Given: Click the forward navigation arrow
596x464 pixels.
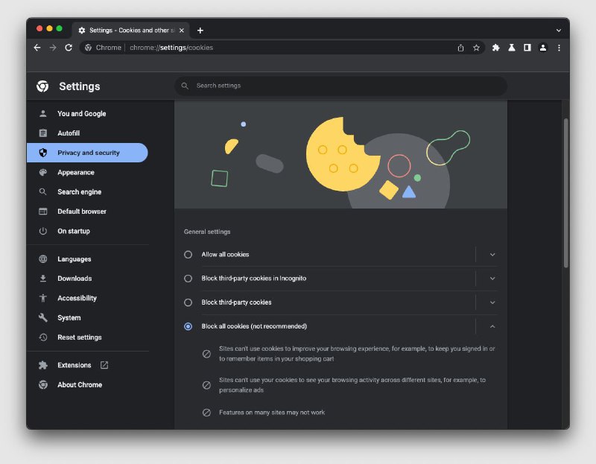Looking at the screenshot, I should click(x=53, y=48).
